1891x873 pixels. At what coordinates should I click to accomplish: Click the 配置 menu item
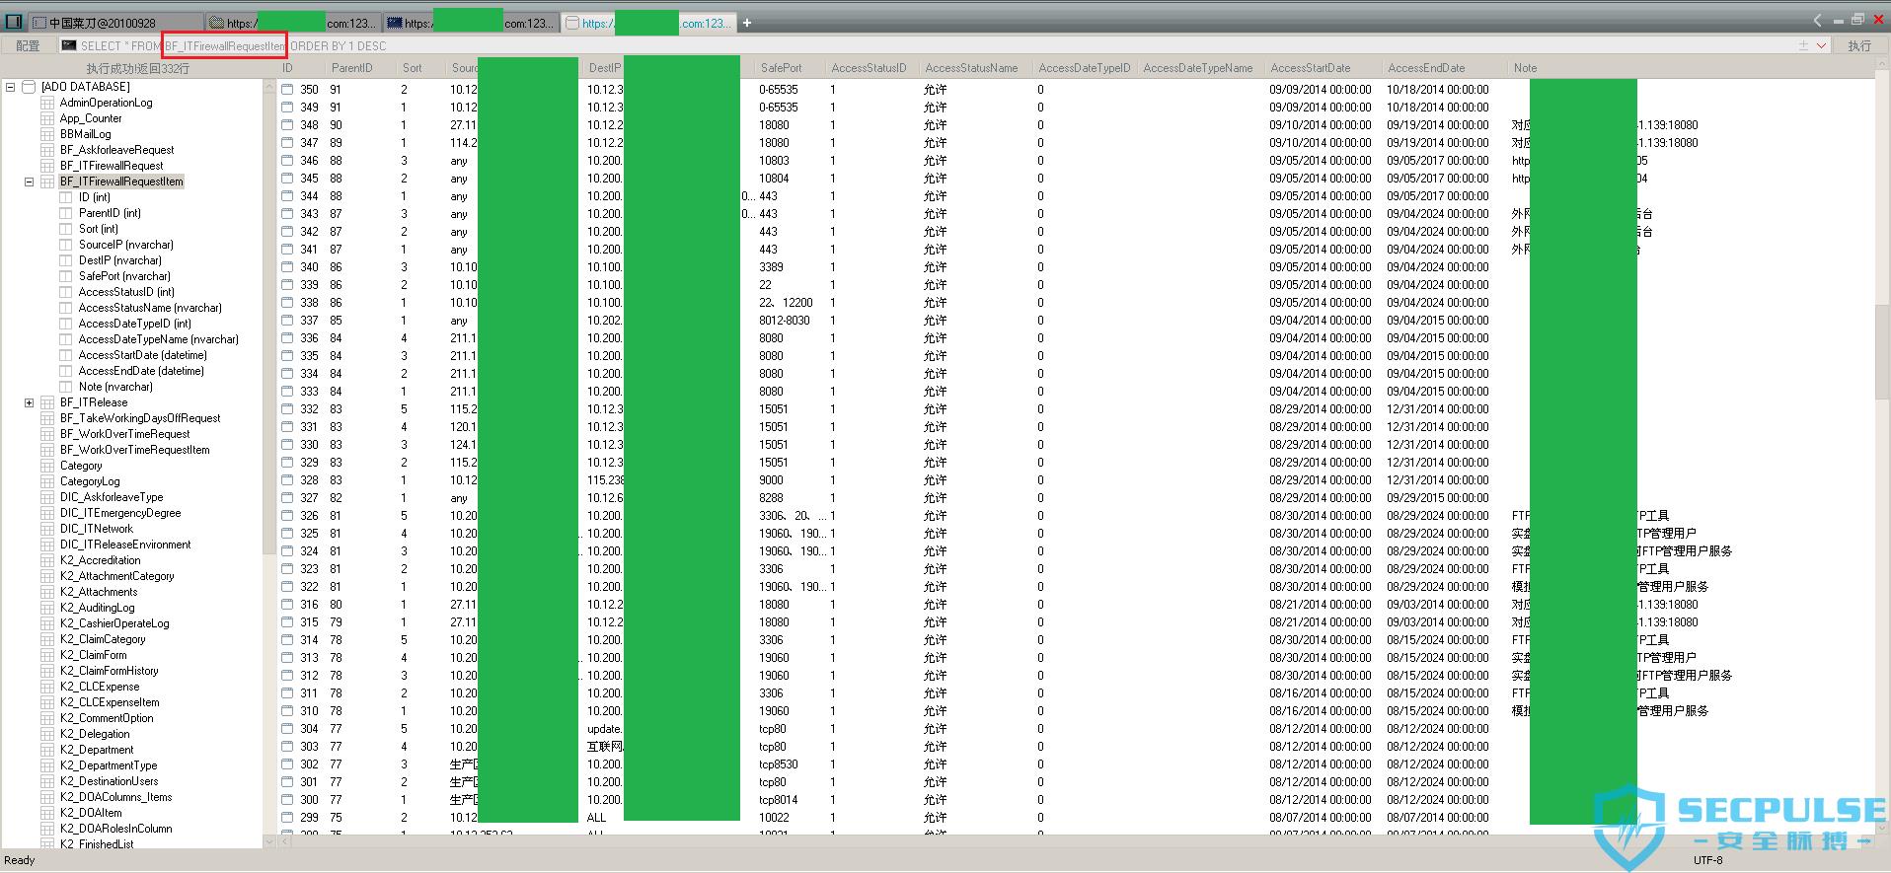click(x=28, y=45)
